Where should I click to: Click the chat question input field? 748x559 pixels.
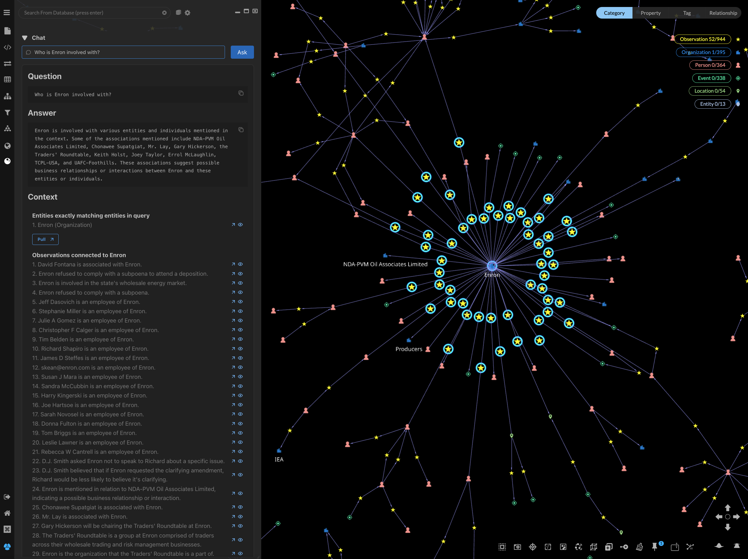pos(123,52)
